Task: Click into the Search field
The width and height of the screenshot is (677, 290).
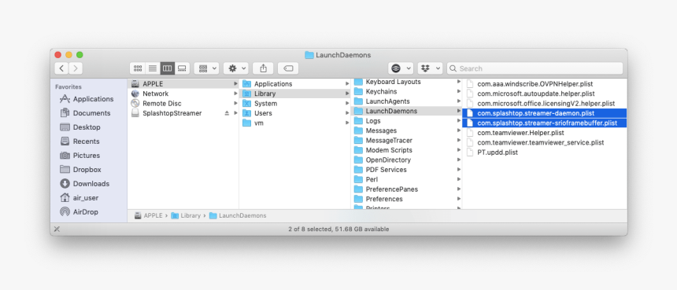Action: [x=535, y=68]
